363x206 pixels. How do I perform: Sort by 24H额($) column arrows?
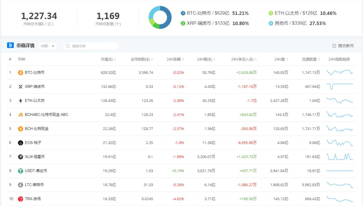[x=214, y=60]
